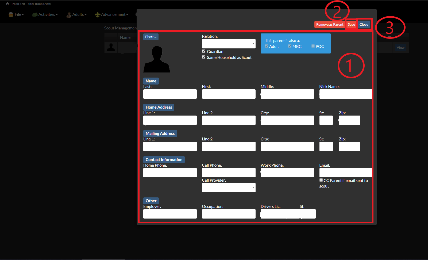
Task: Click inside the Email input field
Action: click(345, 173)
